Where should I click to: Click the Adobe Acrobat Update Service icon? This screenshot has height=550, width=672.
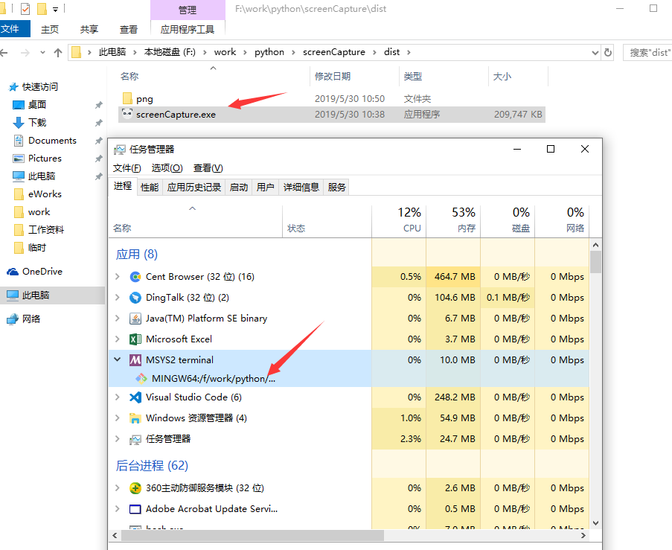point(135,509)
